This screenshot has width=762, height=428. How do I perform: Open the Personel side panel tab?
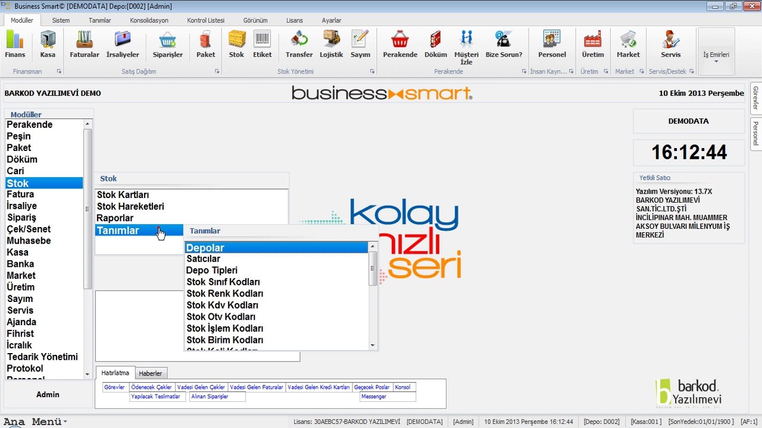(x=755, y=133)
